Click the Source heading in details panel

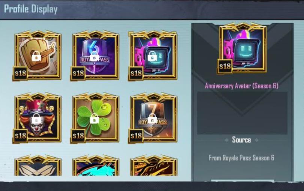[242, 140]
